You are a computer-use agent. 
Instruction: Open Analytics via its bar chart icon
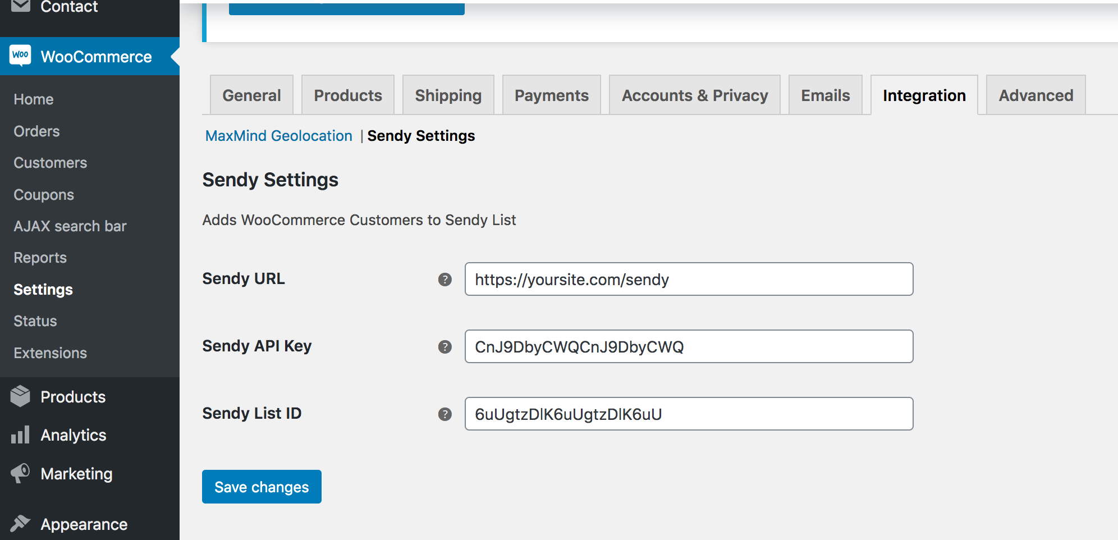[x=20, y=435]
